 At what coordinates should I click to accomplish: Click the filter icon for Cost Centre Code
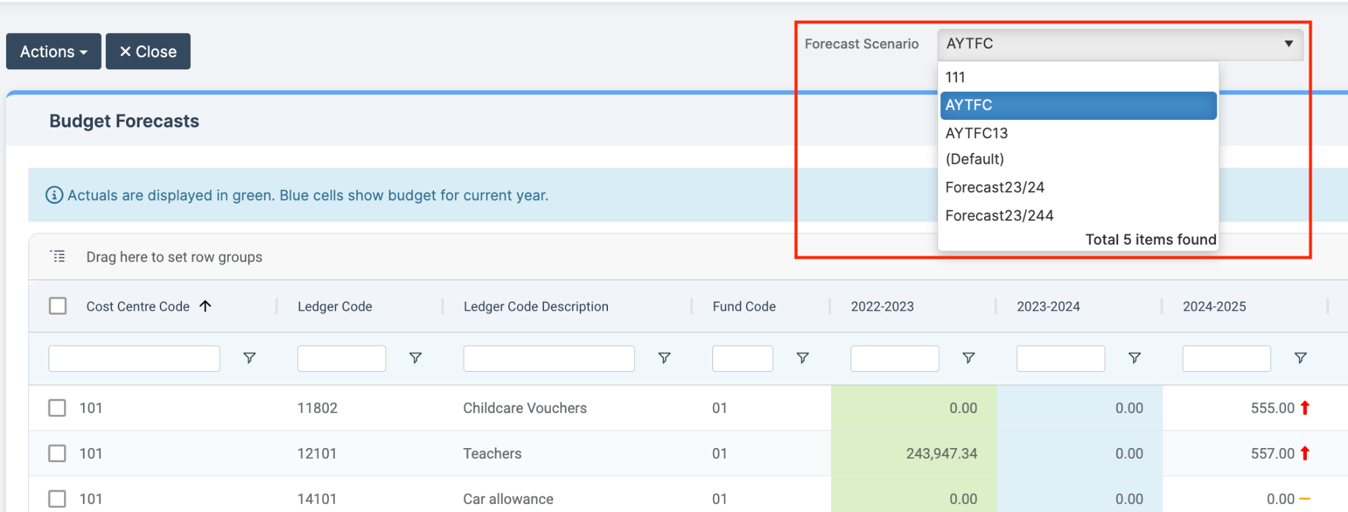click(249, 358)
